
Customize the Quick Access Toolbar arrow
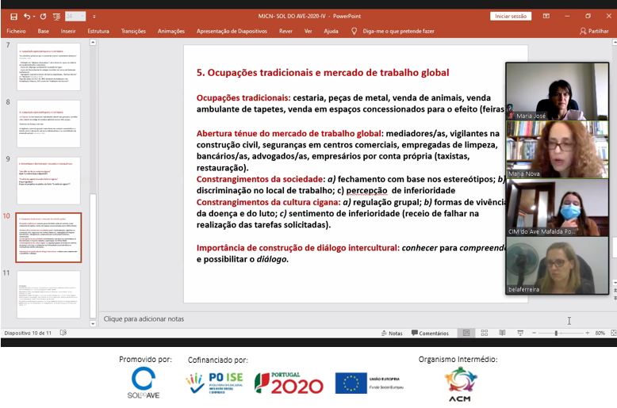94,17
